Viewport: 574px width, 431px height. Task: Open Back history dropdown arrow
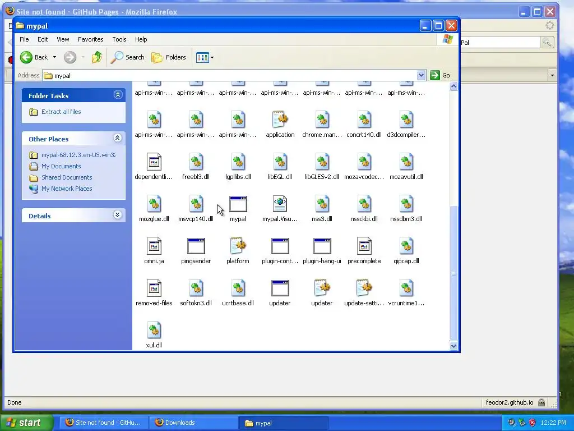(54, 57)
